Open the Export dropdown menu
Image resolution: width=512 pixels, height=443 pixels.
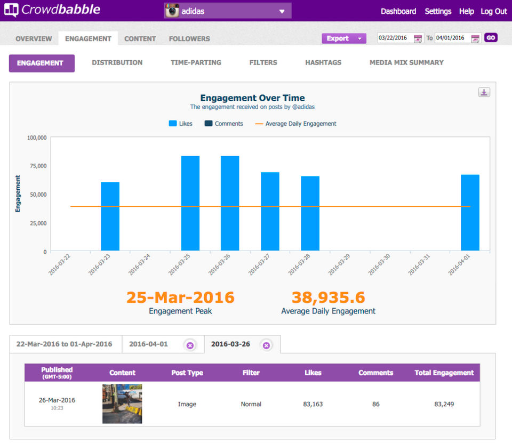(343, 38)
